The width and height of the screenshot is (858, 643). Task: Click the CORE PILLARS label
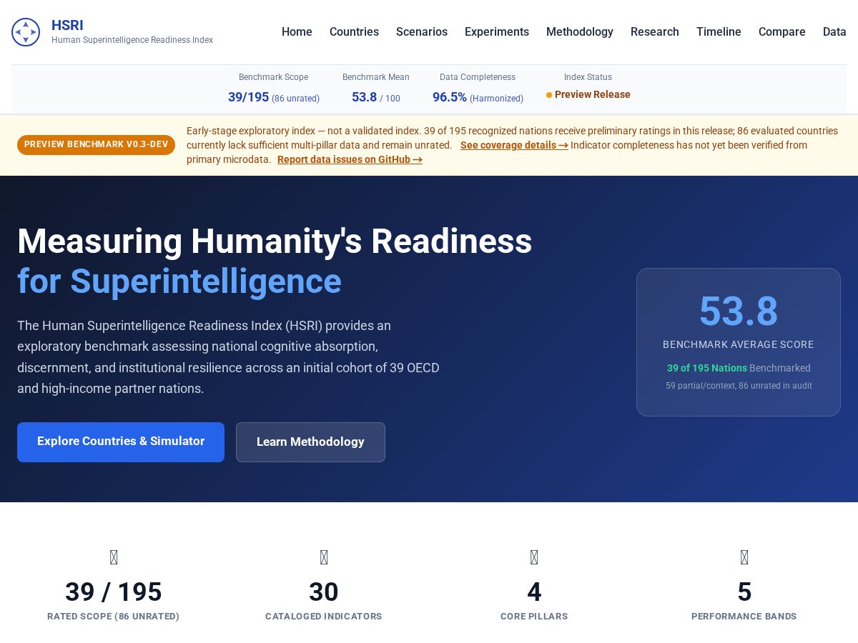pos(534,617)
